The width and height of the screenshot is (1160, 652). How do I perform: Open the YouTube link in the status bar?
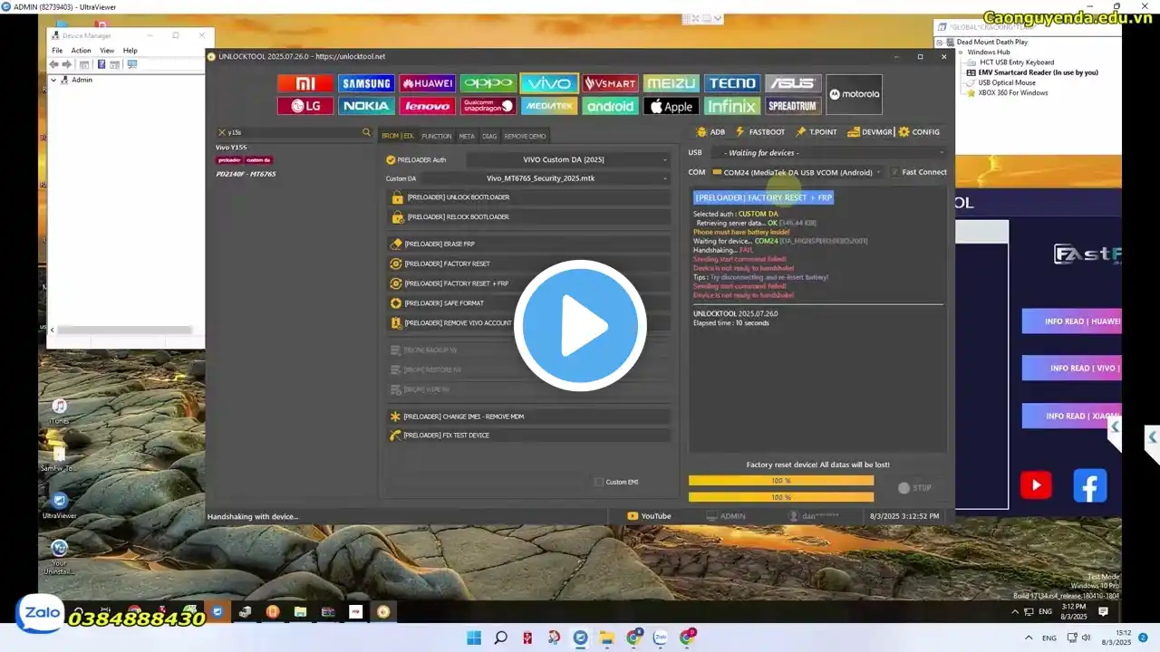point(649,516)
